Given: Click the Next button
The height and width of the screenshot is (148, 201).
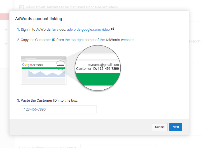Looking at the screenshot, I should 176,127.
